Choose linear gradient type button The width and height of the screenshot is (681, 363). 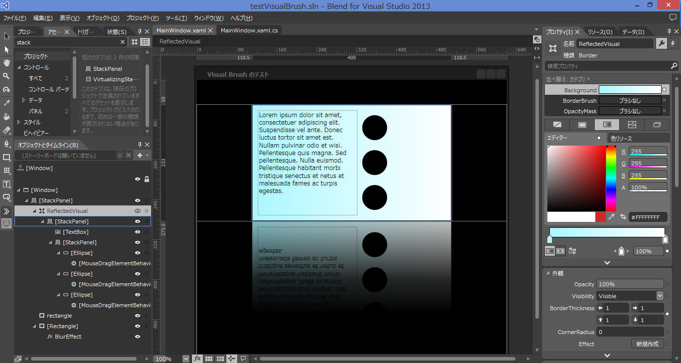pyautogui.click(x=550, y=251)
